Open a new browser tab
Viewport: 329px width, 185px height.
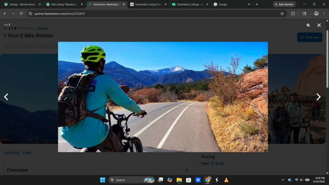tap(257, 4)
